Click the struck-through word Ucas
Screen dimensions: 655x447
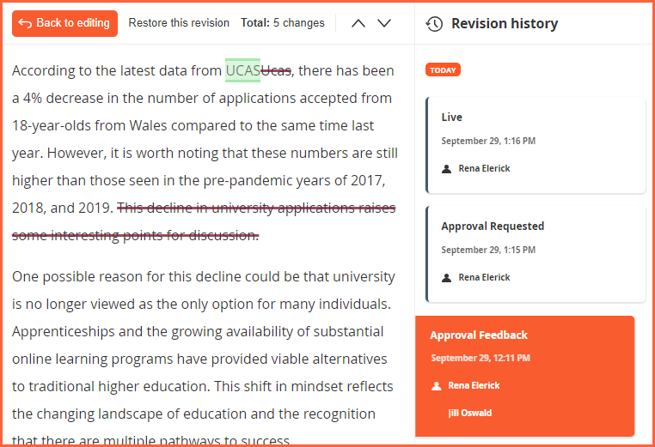(276, 71)
